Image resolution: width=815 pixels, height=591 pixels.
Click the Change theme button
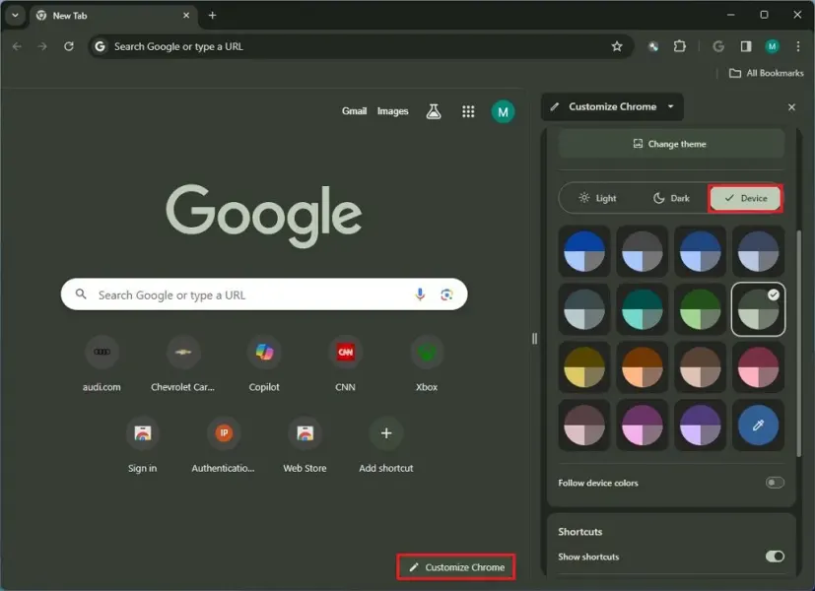[x=670, y=144]
